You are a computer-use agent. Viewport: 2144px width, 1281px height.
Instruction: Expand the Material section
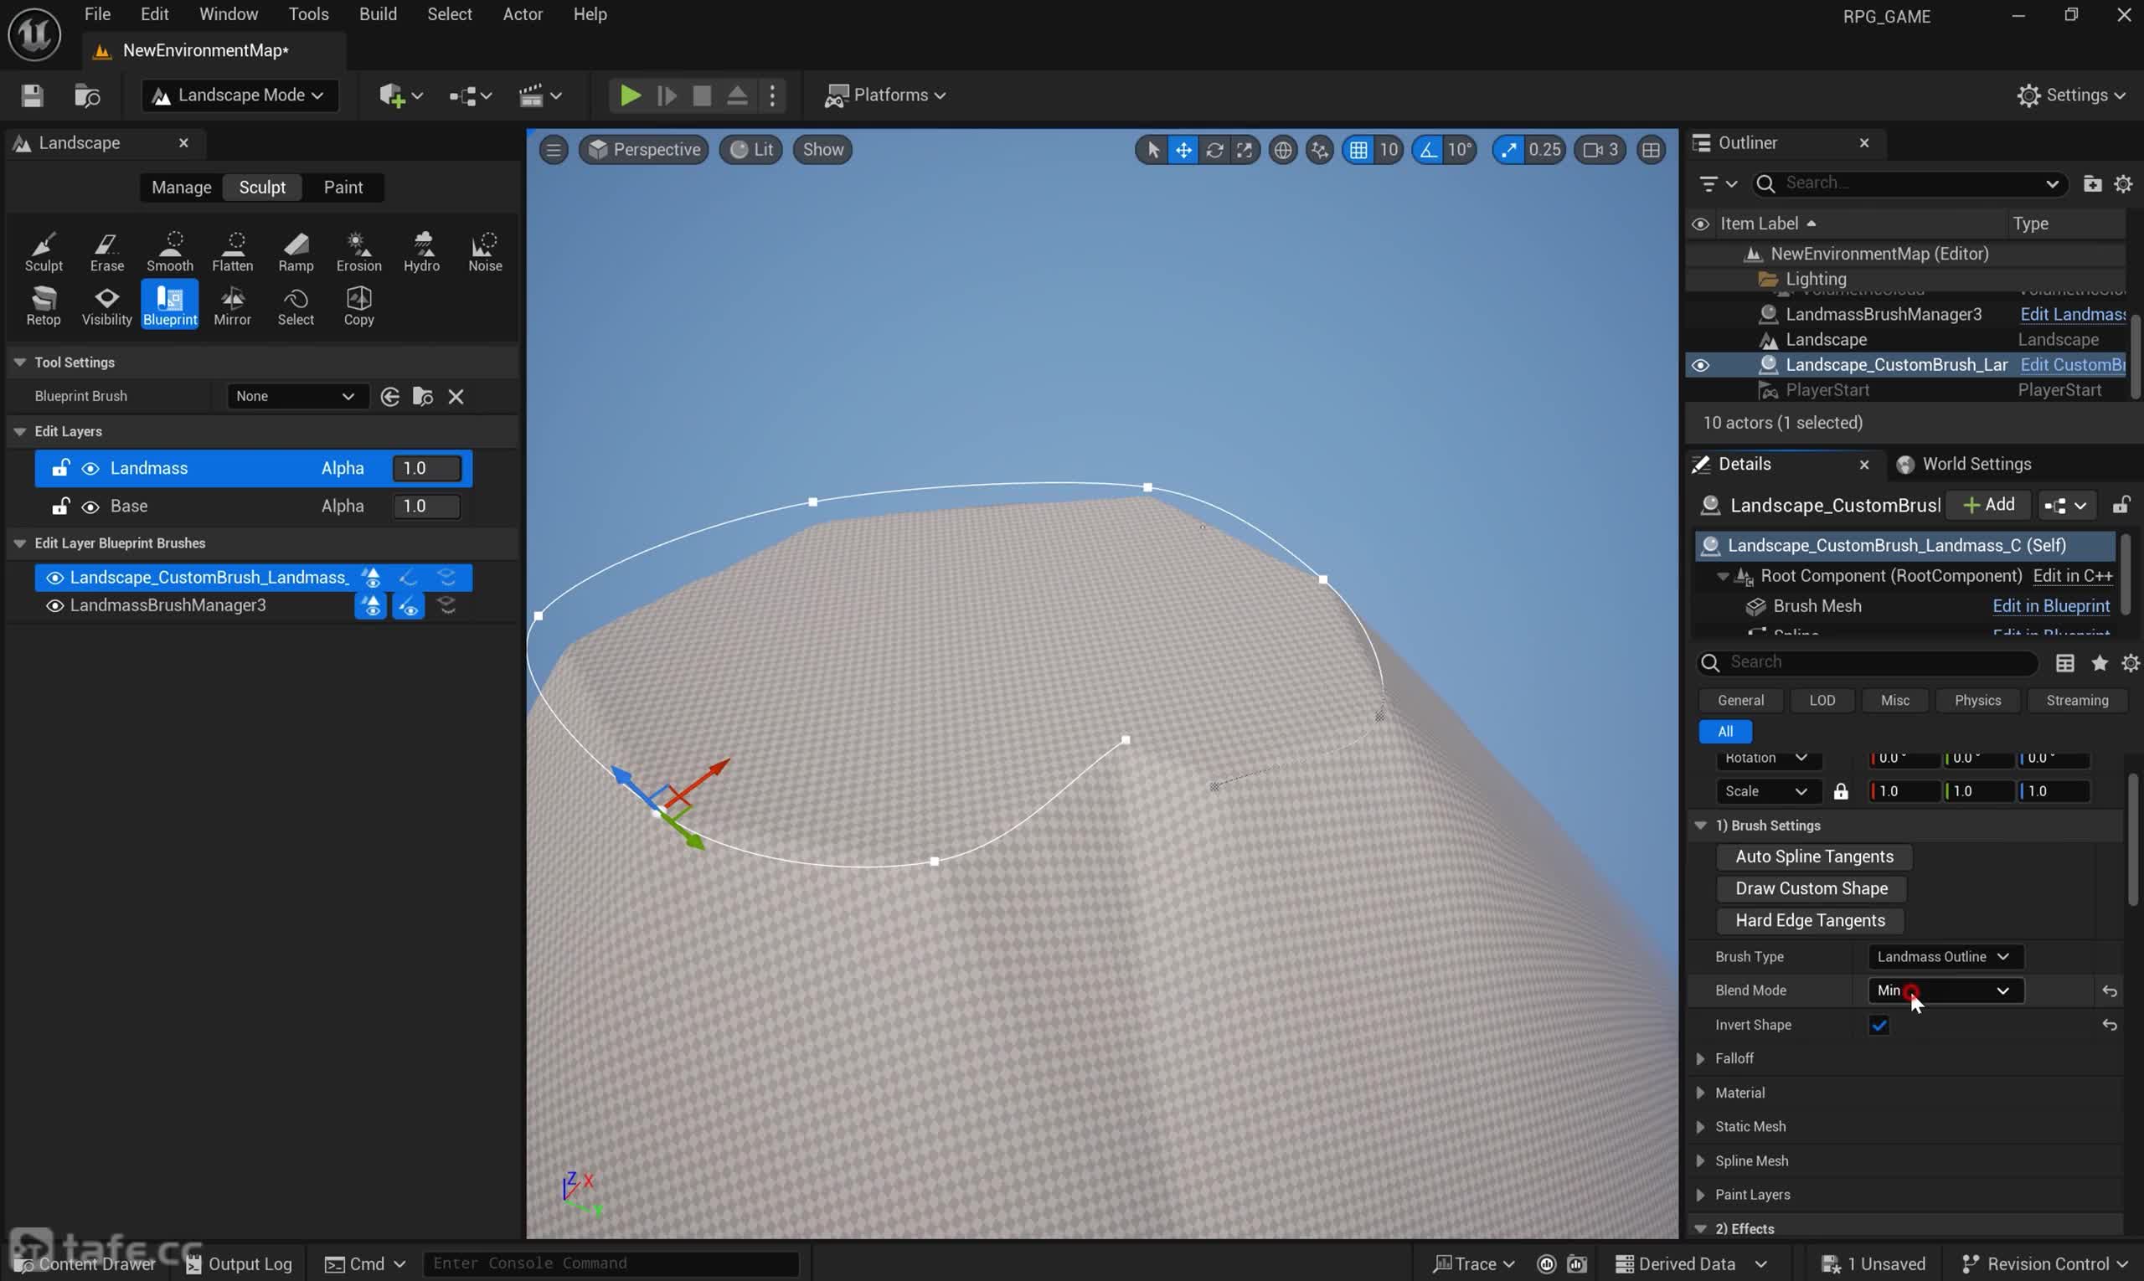click(x=1700, y=1093)
